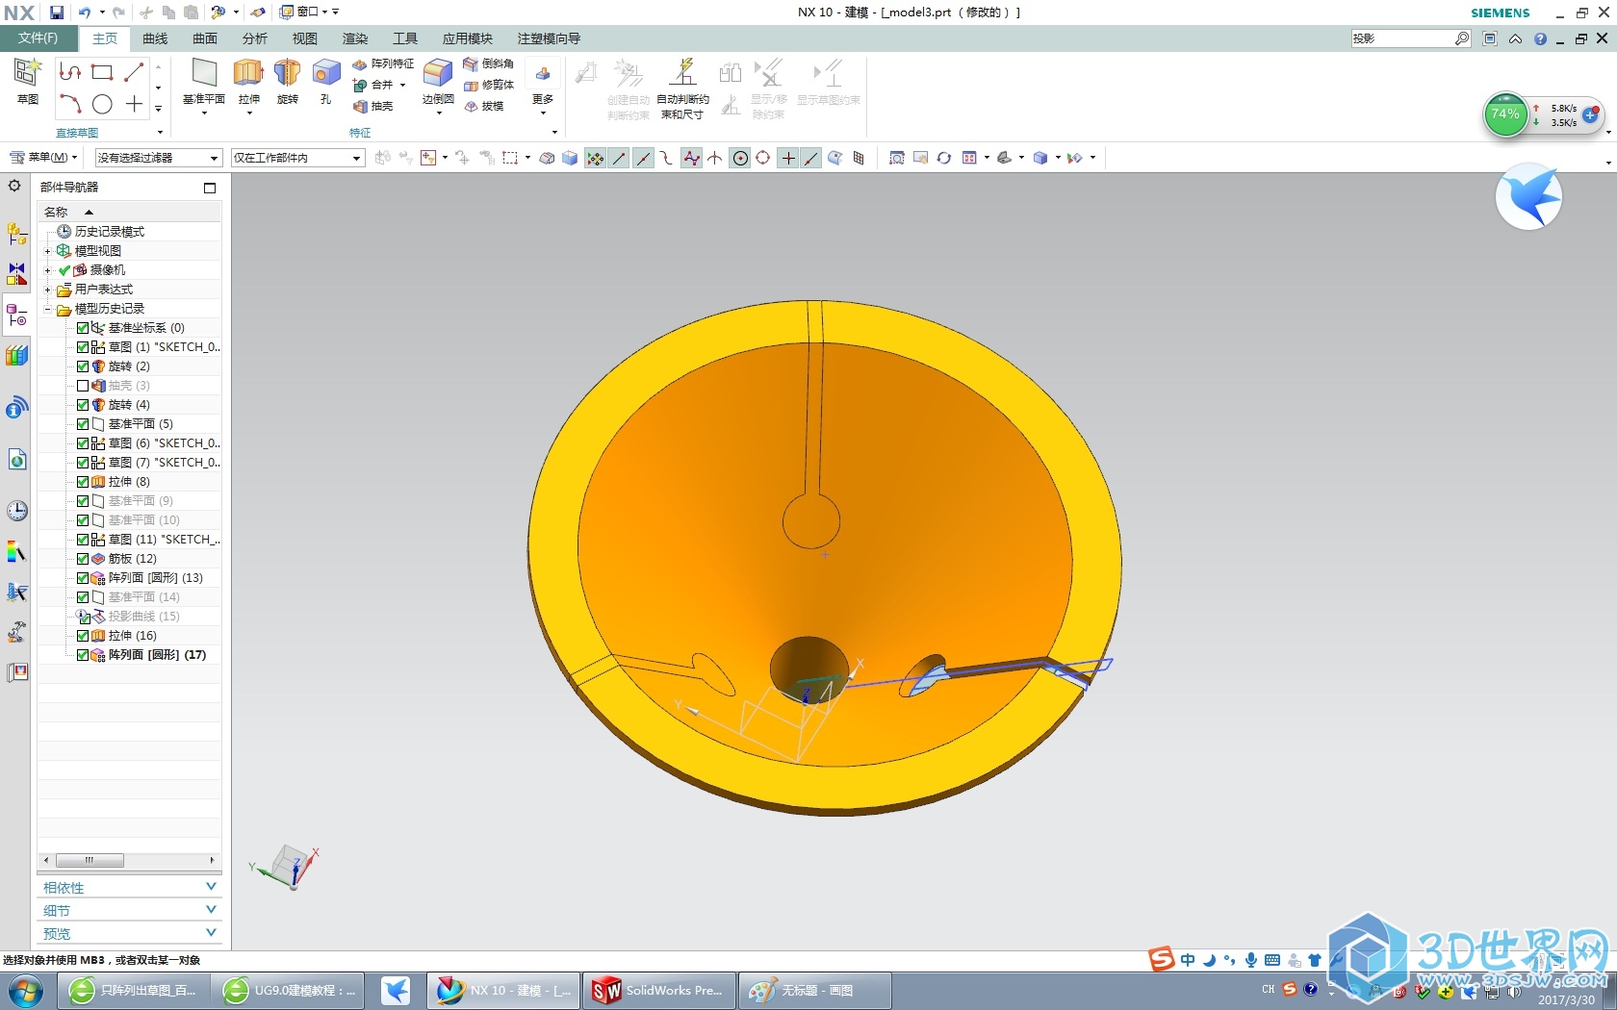Switch to the 曲面 ribbon tab
This screenshot has width=1617, height=1010.
click(x=205, y=38)
